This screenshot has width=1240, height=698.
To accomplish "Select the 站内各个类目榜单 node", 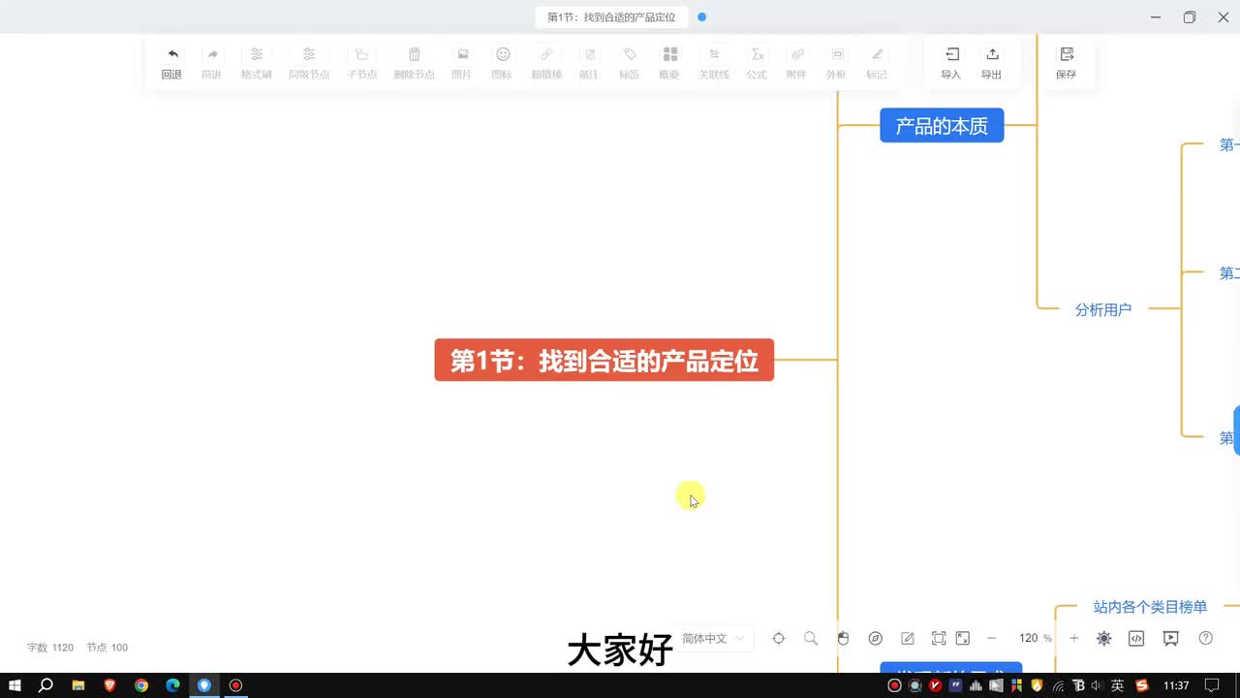I will pyautogui.click(x=1150, y=607).
